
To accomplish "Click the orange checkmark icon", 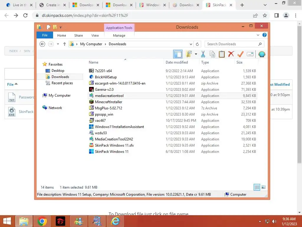I will coord(240,54).
